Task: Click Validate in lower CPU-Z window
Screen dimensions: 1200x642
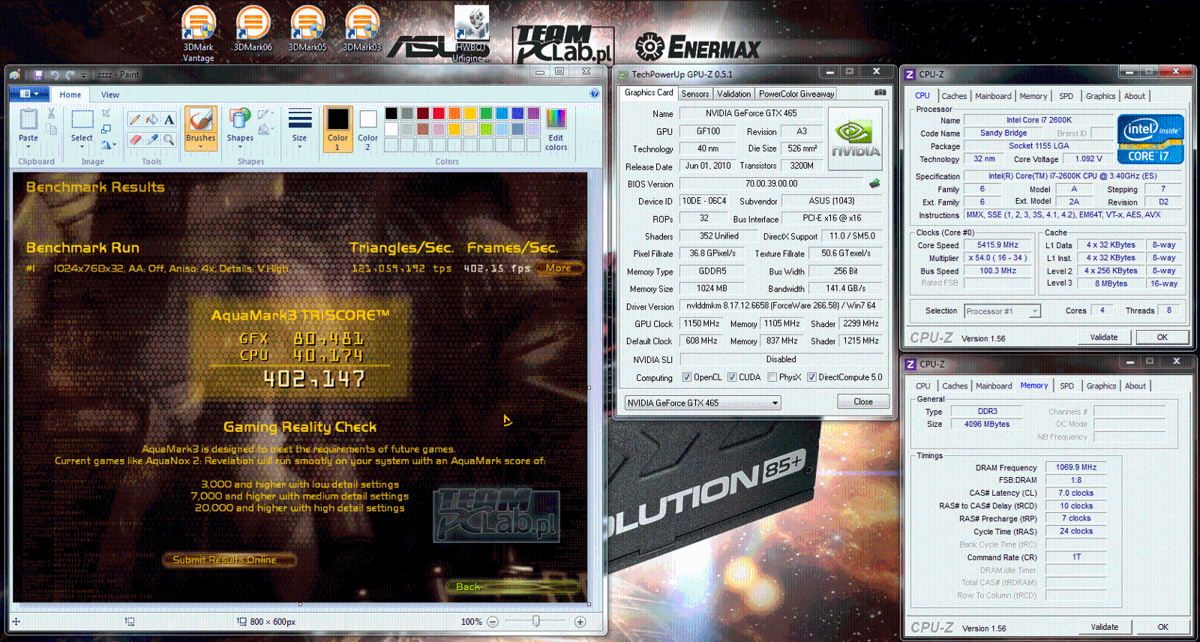Action: (x=1104, y=627)
